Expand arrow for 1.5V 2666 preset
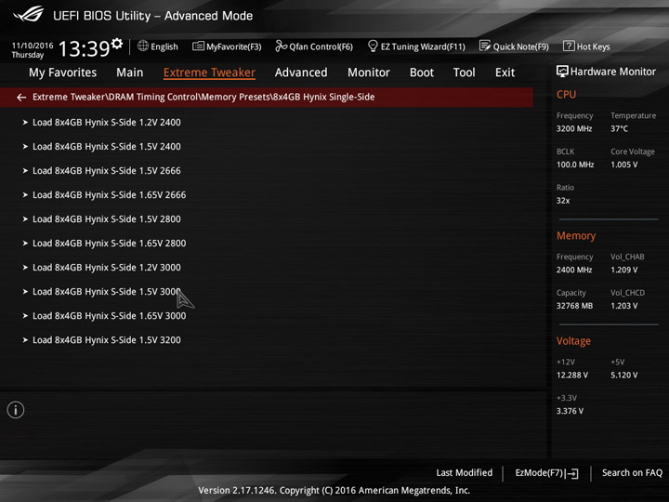Viewport: 669px width, 502px height. pyautogui.click(x=25, y=171)
